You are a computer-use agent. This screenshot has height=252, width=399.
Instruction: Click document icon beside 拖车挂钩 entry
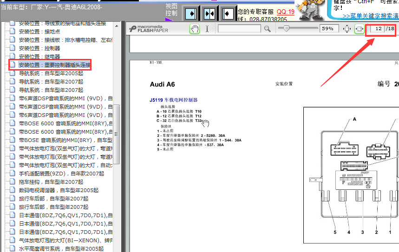point(12,181)
